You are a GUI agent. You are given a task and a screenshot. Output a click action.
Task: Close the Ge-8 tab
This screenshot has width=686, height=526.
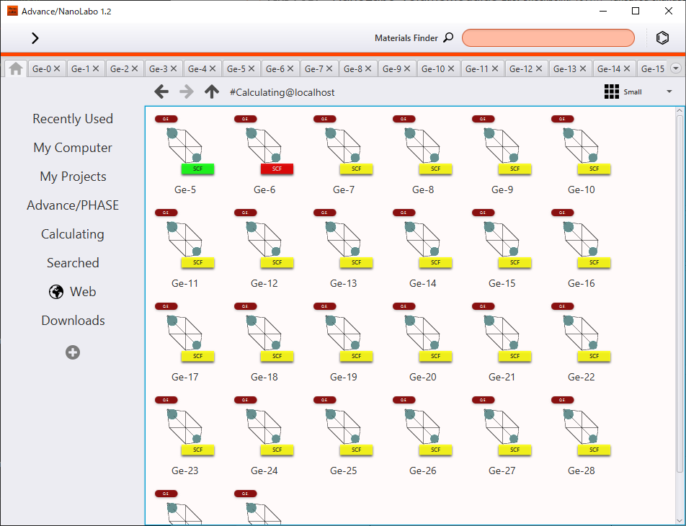click(368, 68)
